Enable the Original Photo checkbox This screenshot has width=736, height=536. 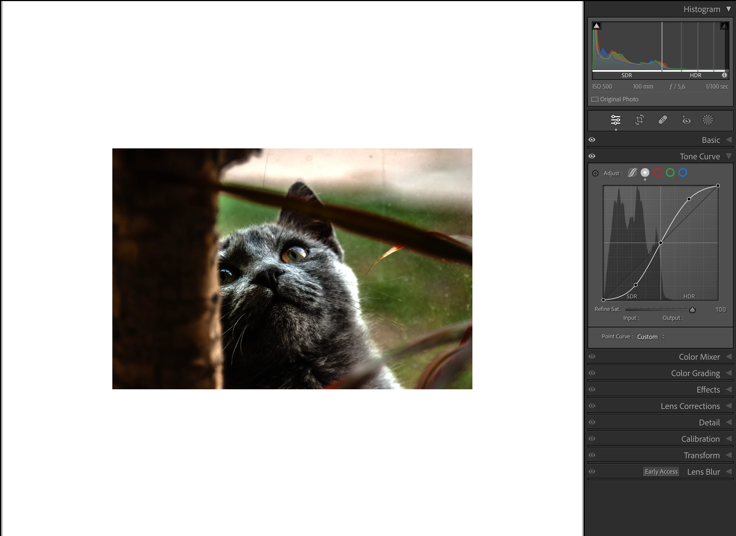click(595, 99)
